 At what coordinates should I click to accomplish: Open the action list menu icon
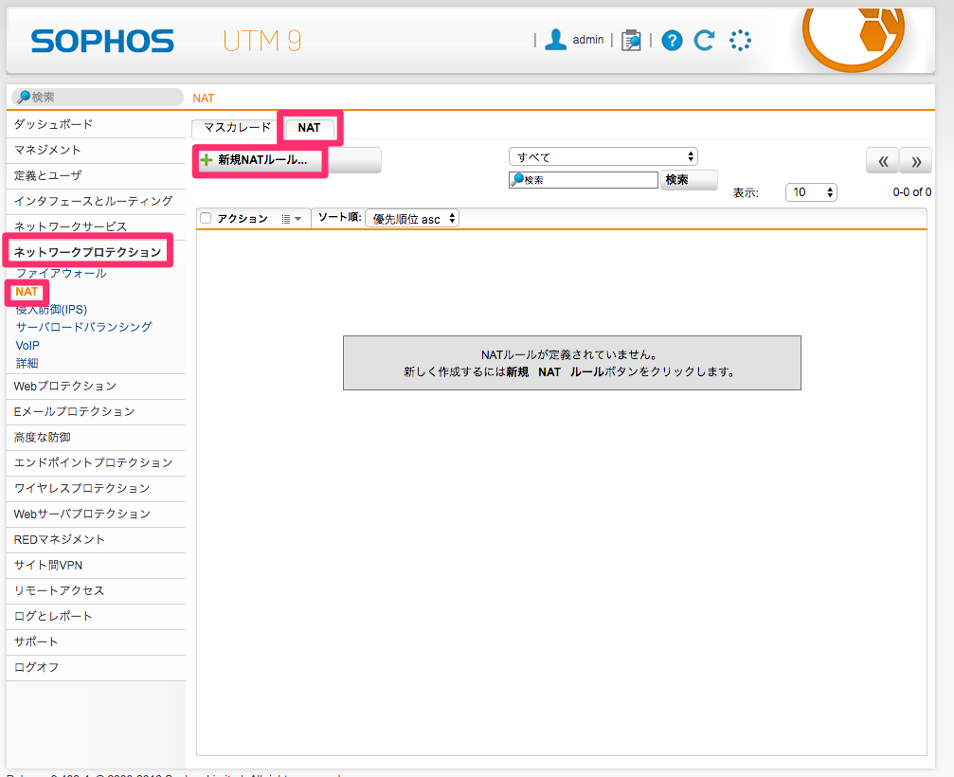tap(292, 219)
